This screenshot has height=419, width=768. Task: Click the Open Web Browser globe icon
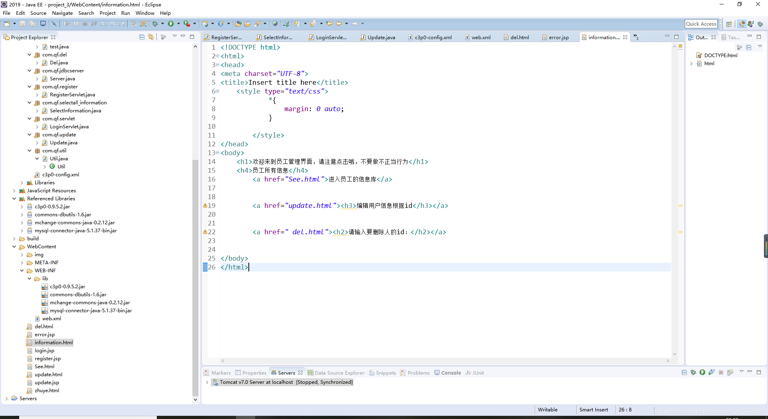275,24
